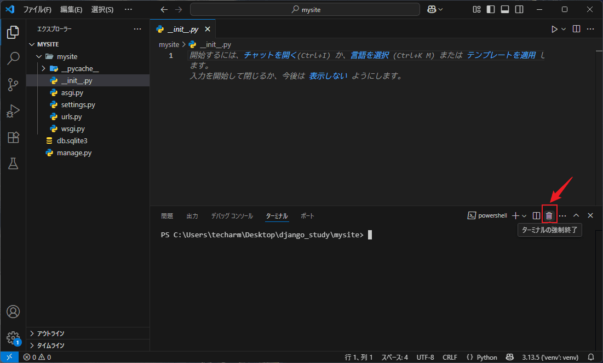Maximize the panel with up chevron
The image size is (603, 363).
(x=576, y=215)
